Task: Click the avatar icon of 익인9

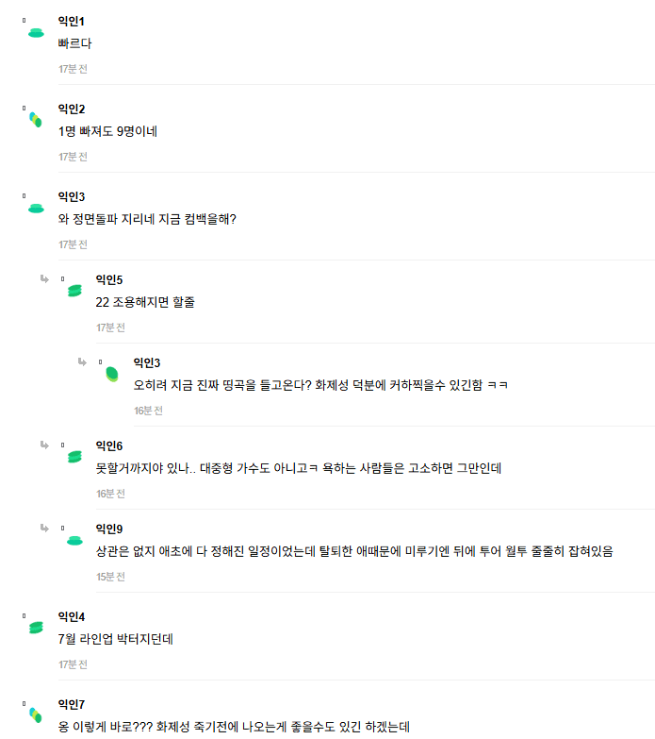Action: coord(74,541)
